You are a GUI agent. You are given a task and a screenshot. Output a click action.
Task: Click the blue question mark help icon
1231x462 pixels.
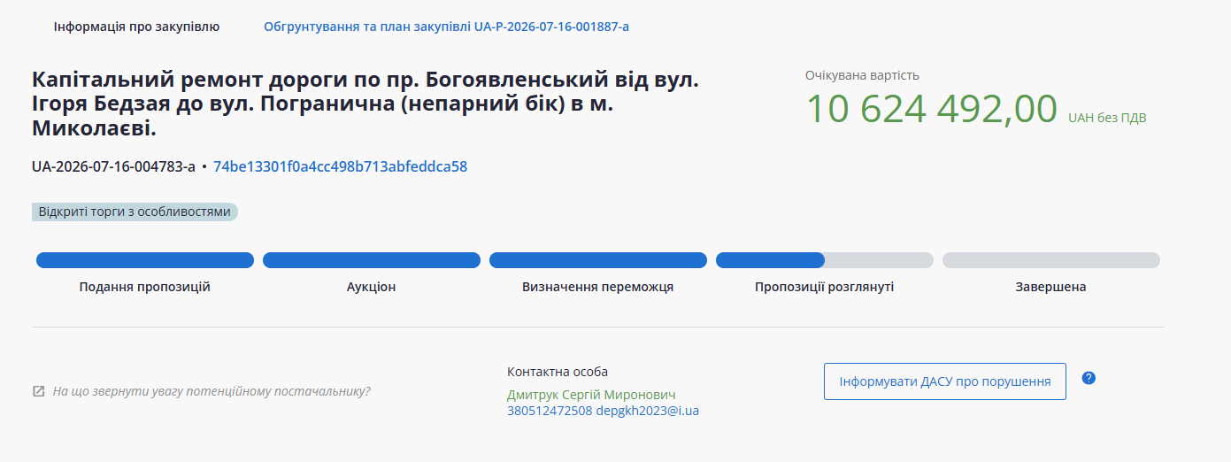tap(1089, 378)
